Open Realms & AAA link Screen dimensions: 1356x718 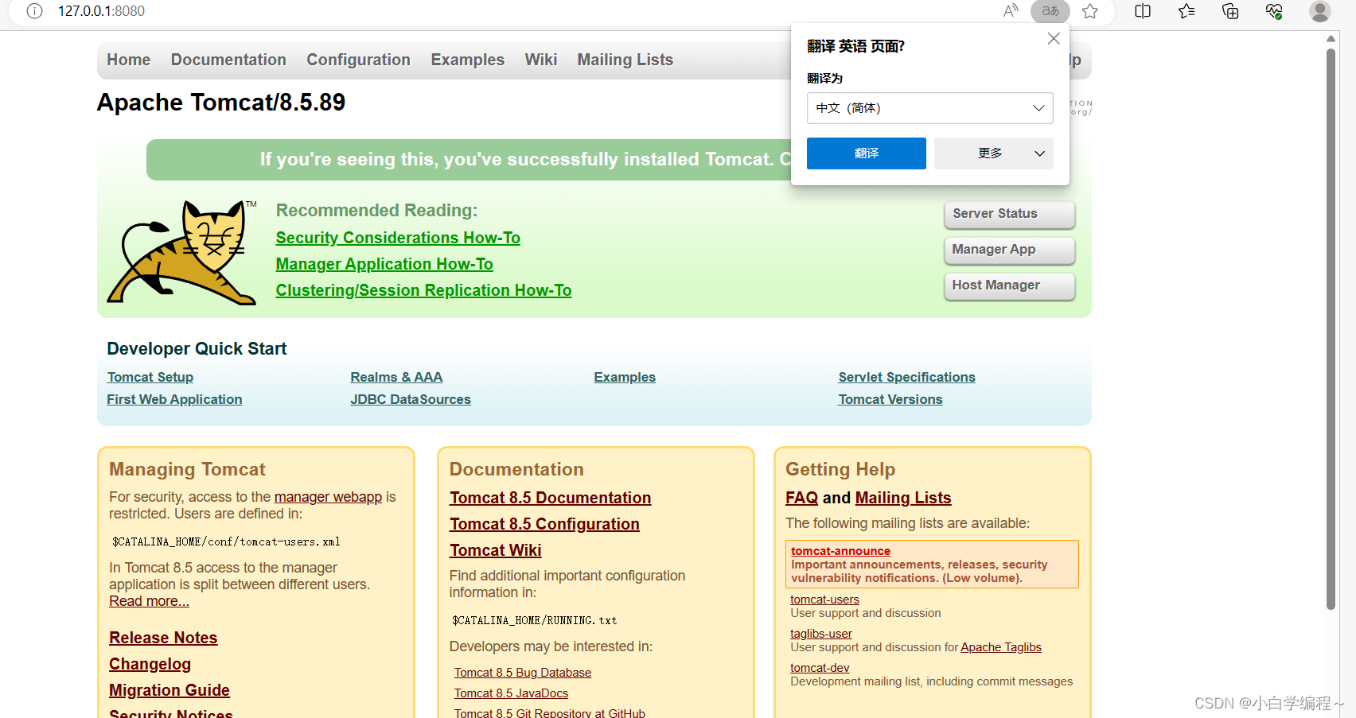pos(396,377)
